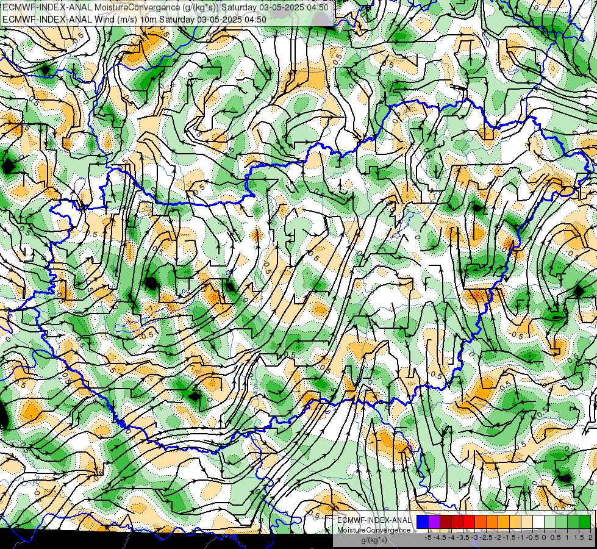Click the legend tick label -2

point(498,537)
